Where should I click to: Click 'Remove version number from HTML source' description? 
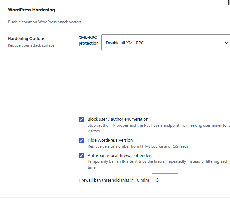tap(138, 146)
